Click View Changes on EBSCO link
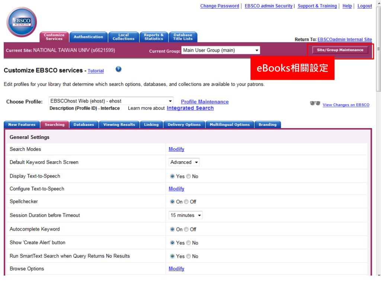381x286 pixels. (x=346, y=105)
